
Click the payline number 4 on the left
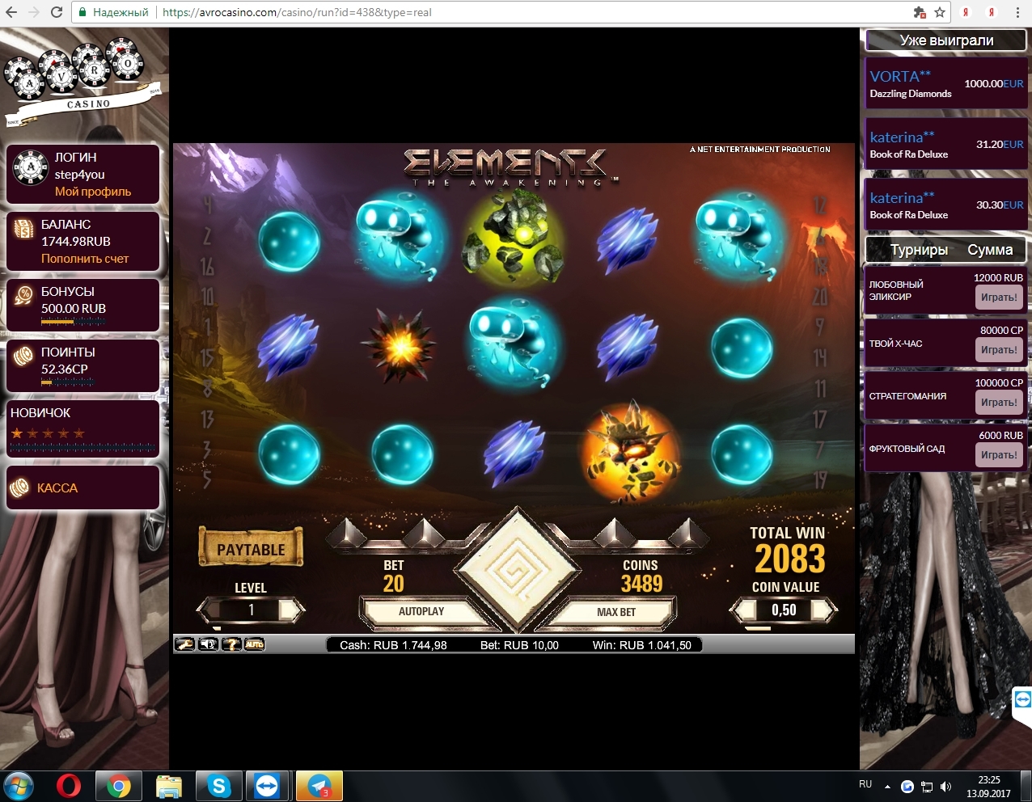(x=207, y=205)
